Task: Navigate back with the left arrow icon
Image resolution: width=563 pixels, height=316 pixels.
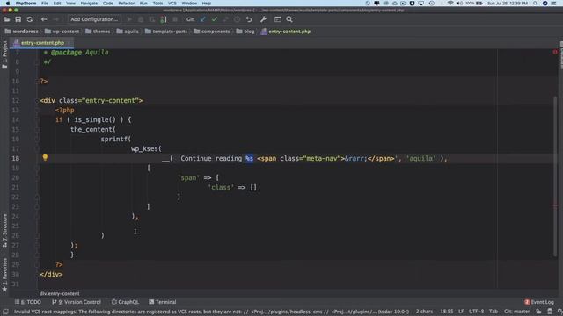Action: [x=44, y=19]
